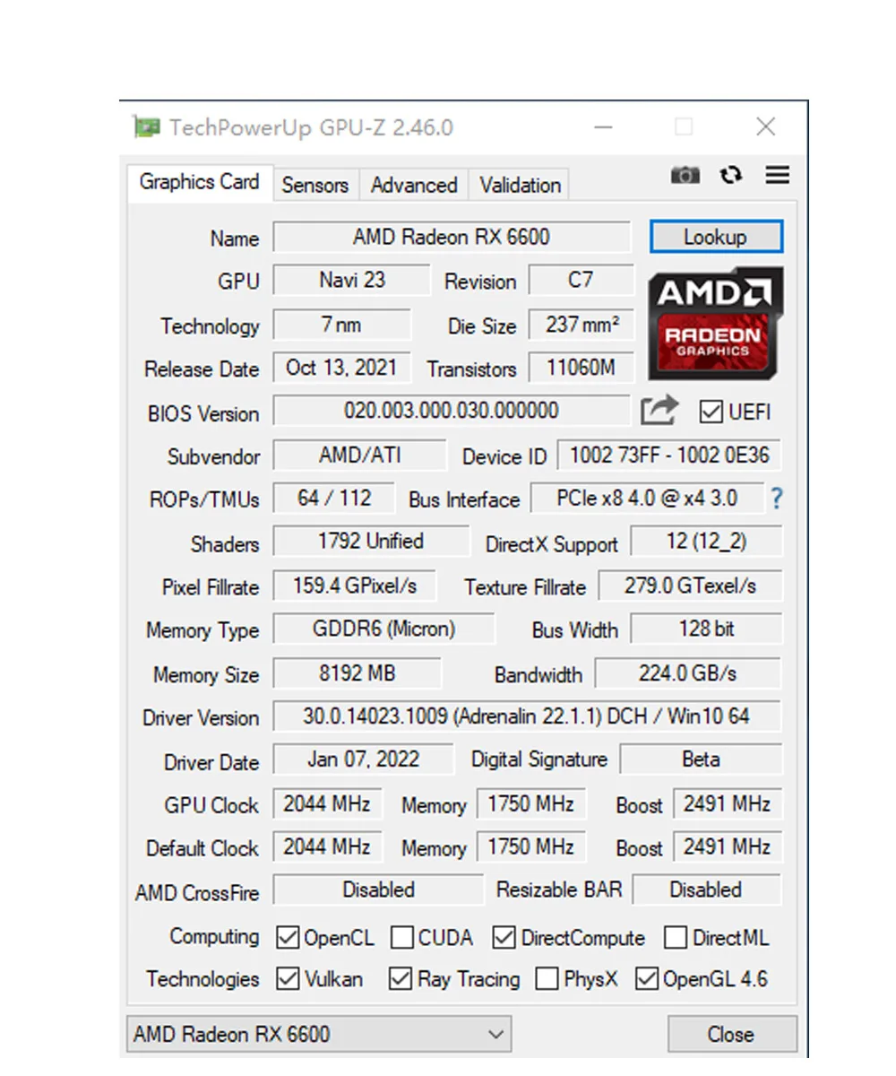Click the refresh arrows icon

click(731, 175)
